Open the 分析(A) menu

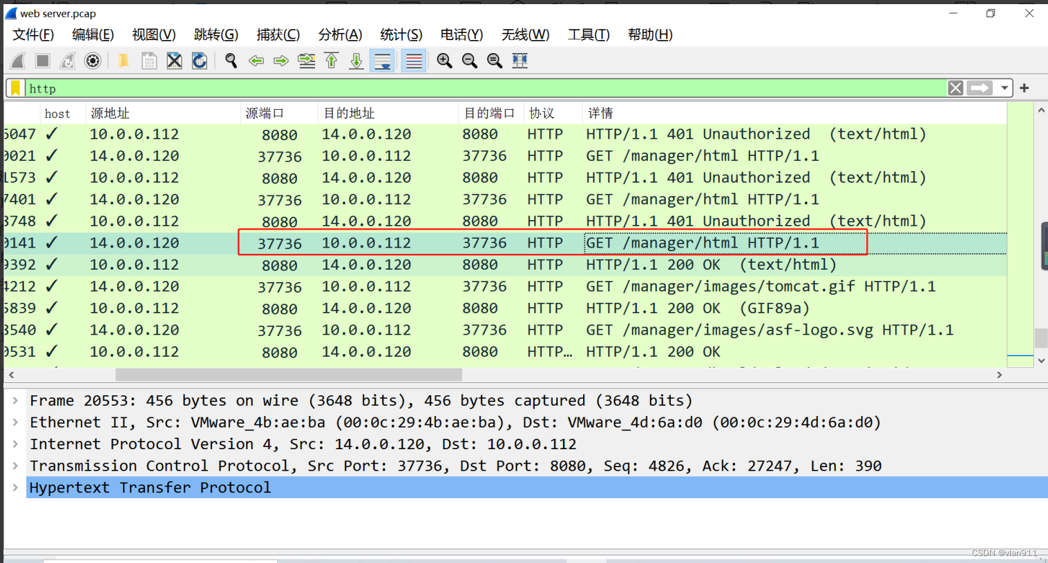340,34
